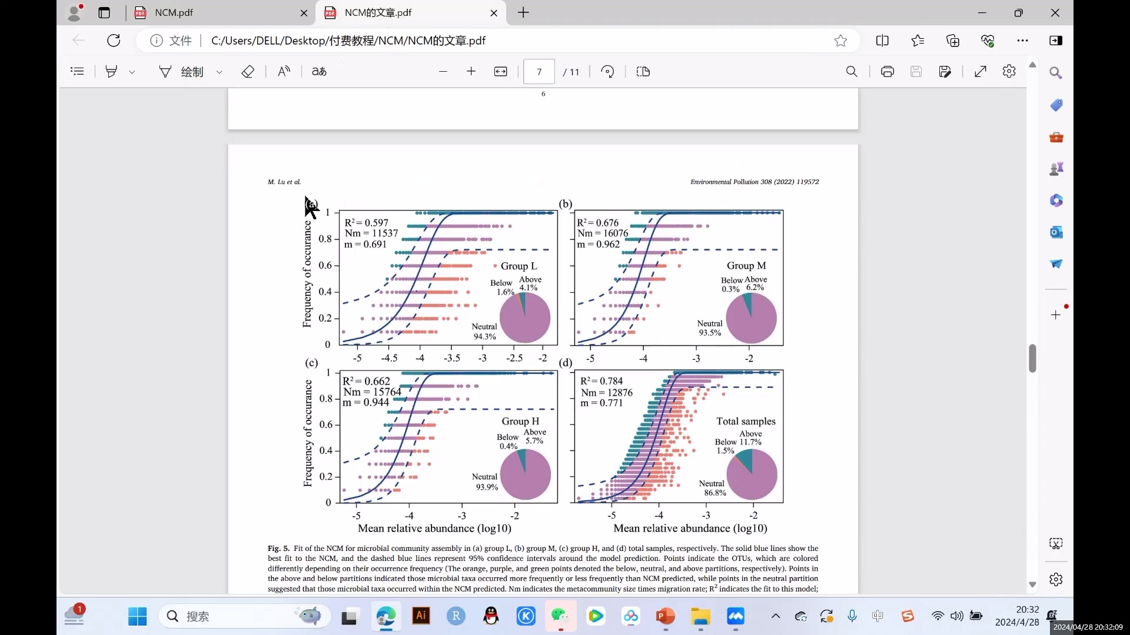Viewport: 1130px width, 635px height.
Task: Open browser Settings and more menu
Action: (x=1023, y=41)
